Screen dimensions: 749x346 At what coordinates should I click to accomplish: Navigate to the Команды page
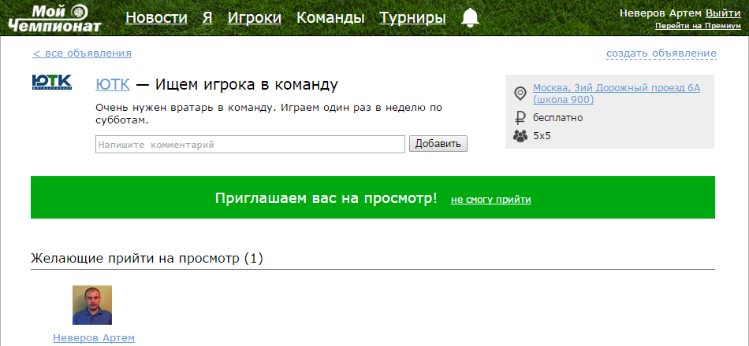tap(330, 18)
